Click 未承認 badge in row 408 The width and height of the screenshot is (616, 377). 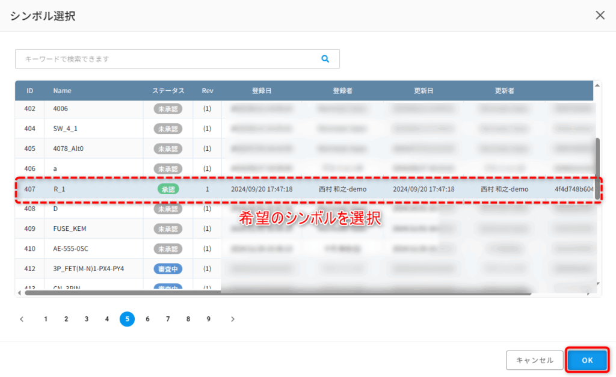(168, 209)
